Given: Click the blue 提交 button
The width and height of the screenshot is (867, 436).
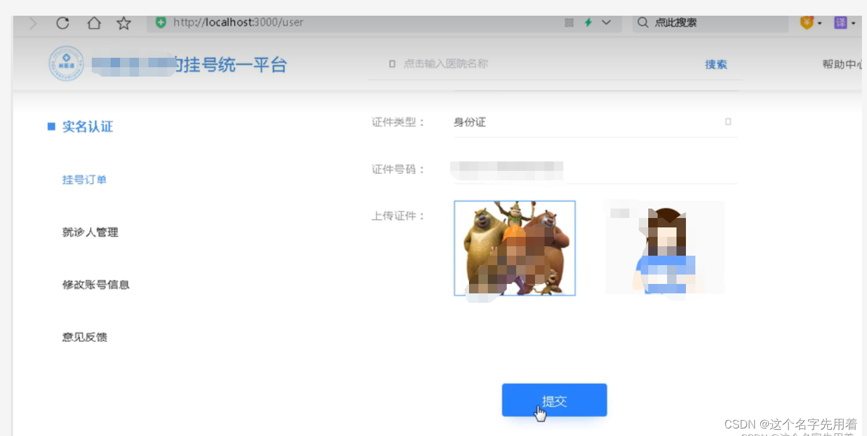Looking at the screenshot, I should [554, 400].
